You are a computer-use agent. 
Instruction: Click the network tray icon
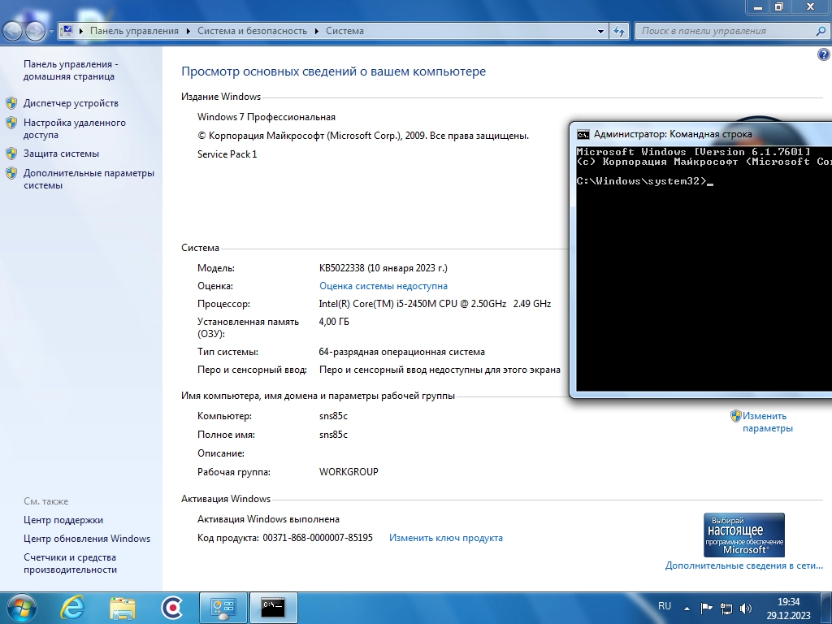pyautogui.click(x=726, y=608)
